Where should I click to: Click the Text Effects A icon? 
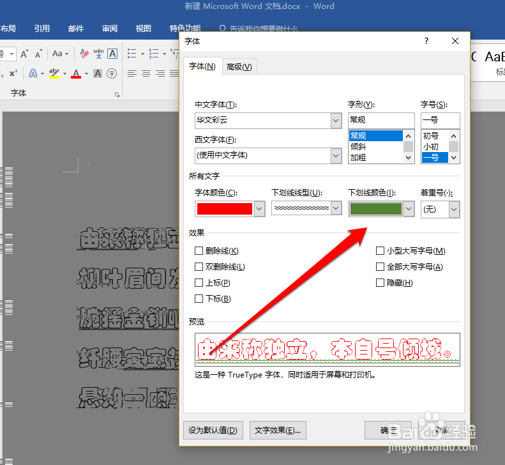point(33,73)
